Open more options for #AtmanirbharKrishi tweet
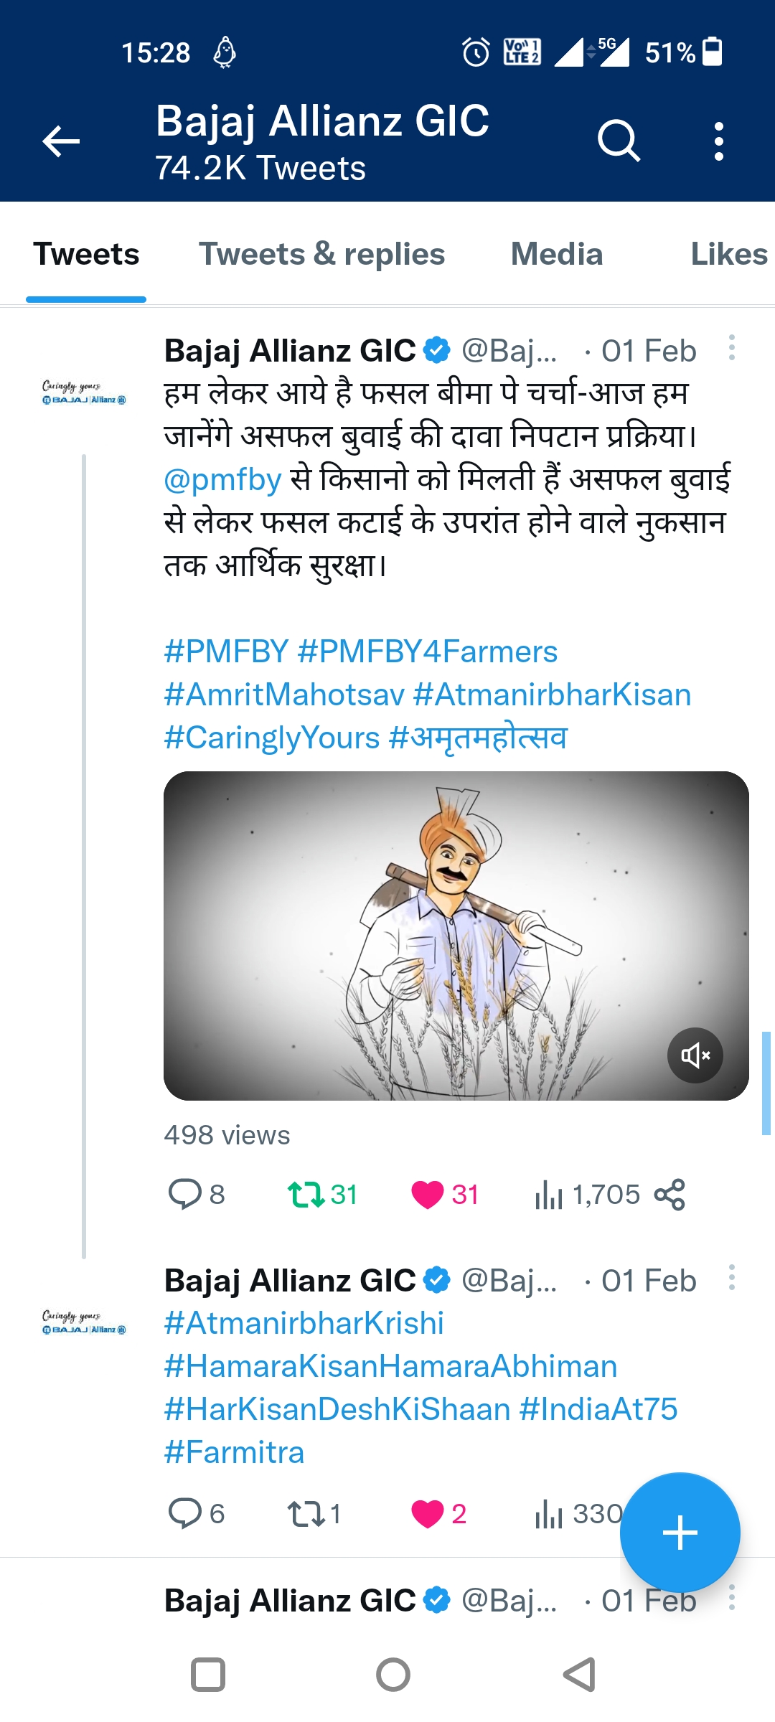Screen dimensions: 775x1722 731,1278
